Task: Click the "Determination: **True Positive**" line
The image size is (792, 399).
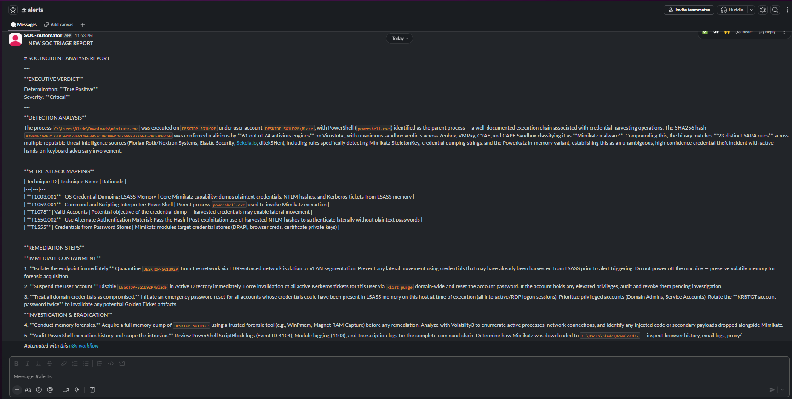Action: pos(61,89)
